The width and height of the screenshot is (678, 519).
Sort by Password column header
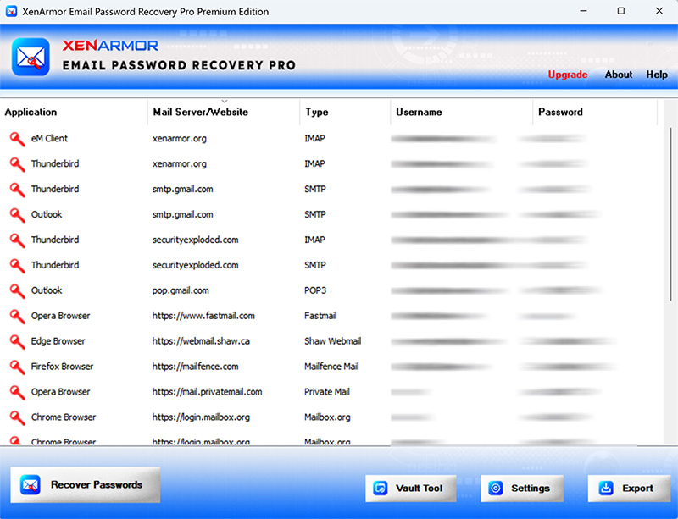point(595,113)
